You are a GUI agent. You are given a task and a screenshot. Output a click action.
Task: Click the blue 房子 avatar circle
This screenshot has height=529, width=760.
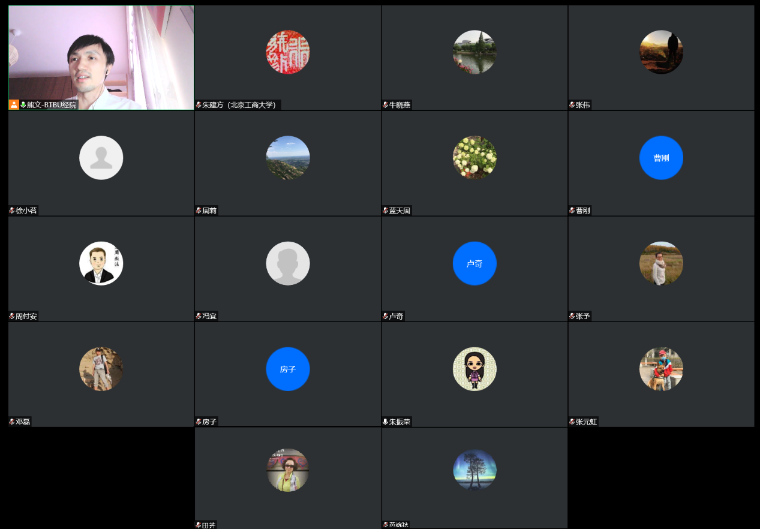[x=288, y=369]
